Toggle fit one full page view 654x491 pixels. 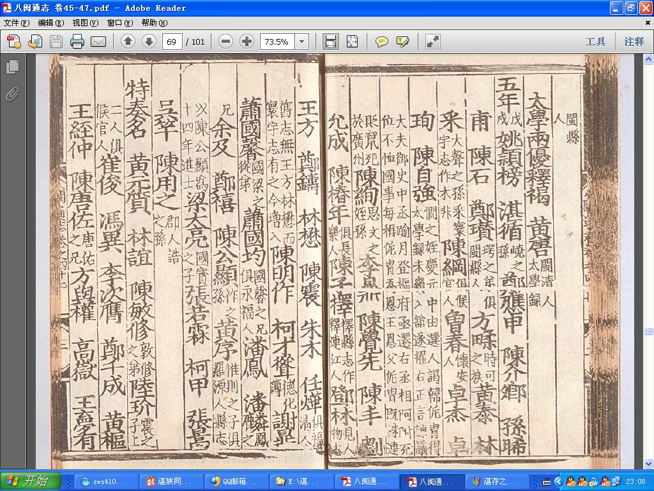click(x=352, y=42)
